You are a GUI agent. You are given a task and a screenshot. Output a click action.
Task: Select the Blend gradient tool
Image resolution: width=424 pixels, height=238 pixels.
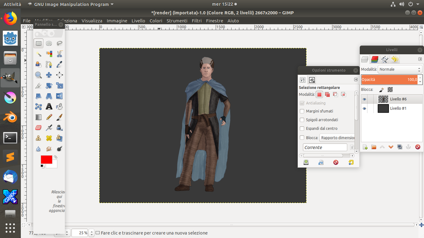coord(39,117)
